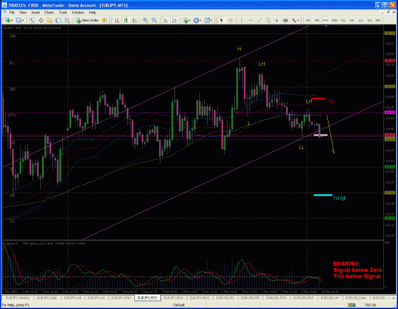The height and width of the screenshot is (309, 398).
Task: Show the Terminal panel
Action: tap(58, 20)
